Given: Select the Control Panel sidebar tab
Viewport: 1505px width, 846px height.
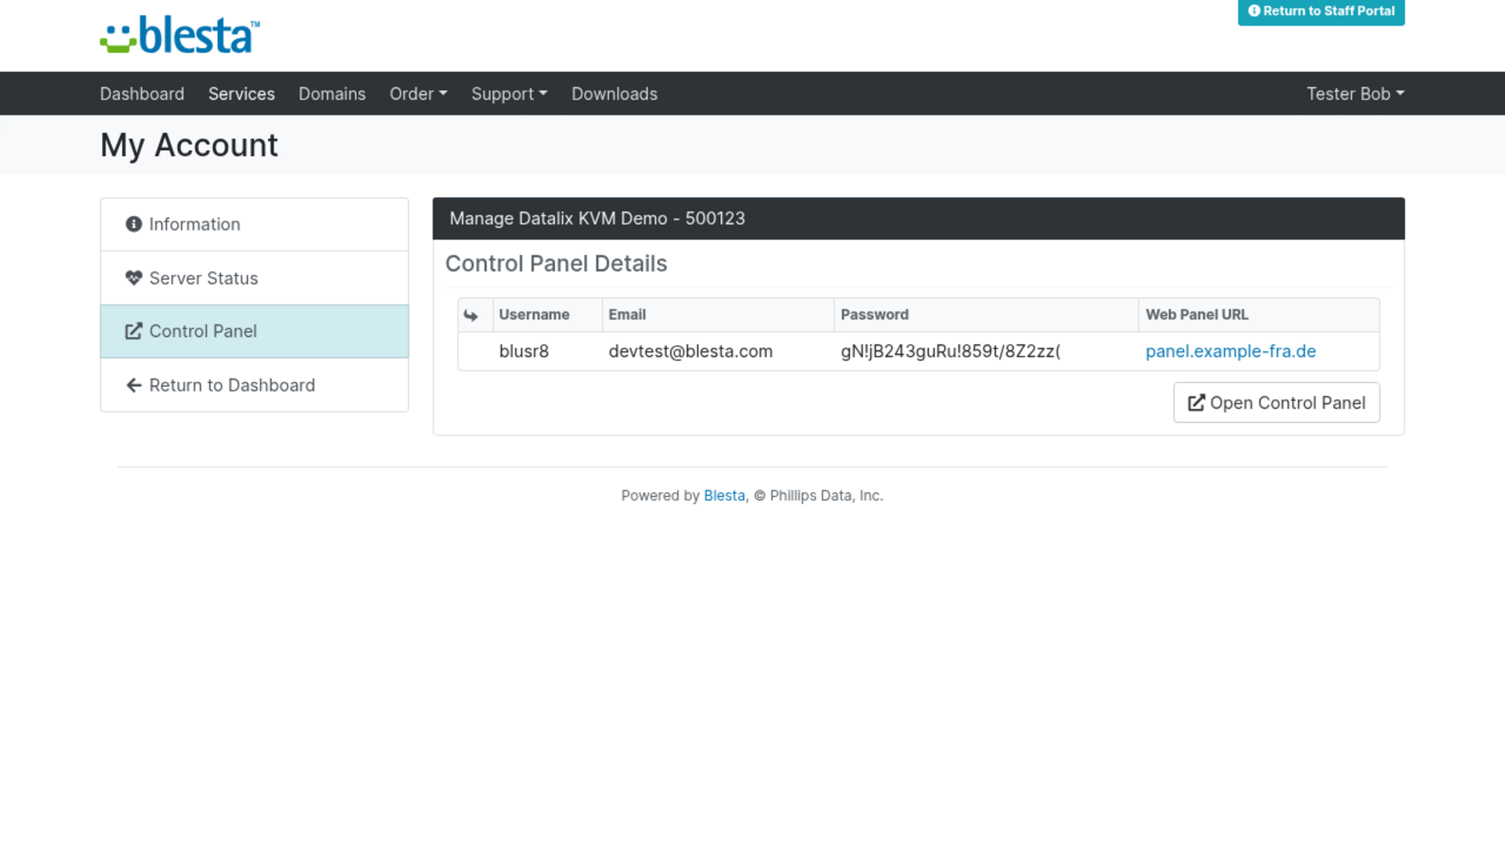Looking at the screenshot, I should pos(255,331).
